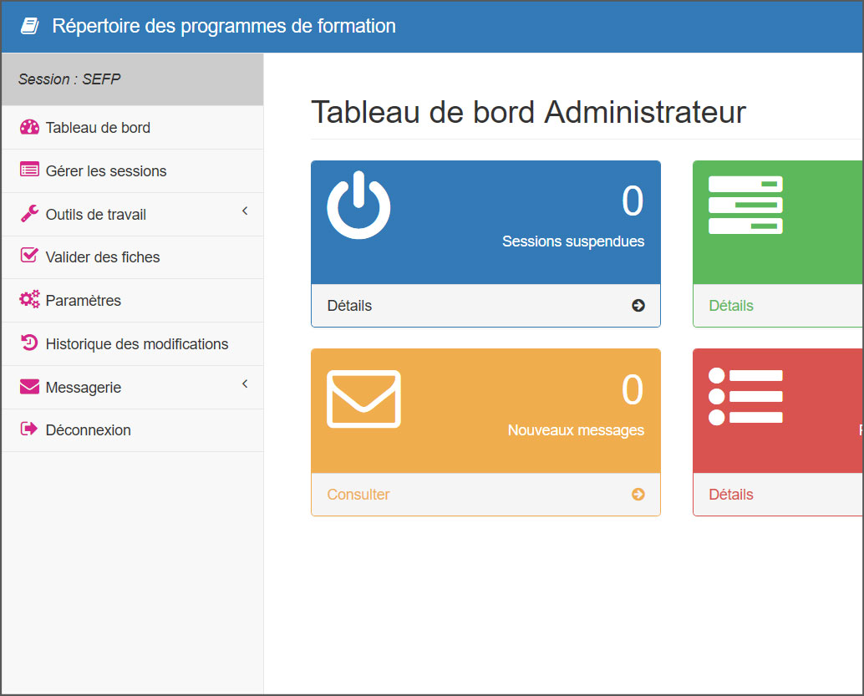
Task: Click the Gérer les sessions list icon
Action: coord(30,169)
